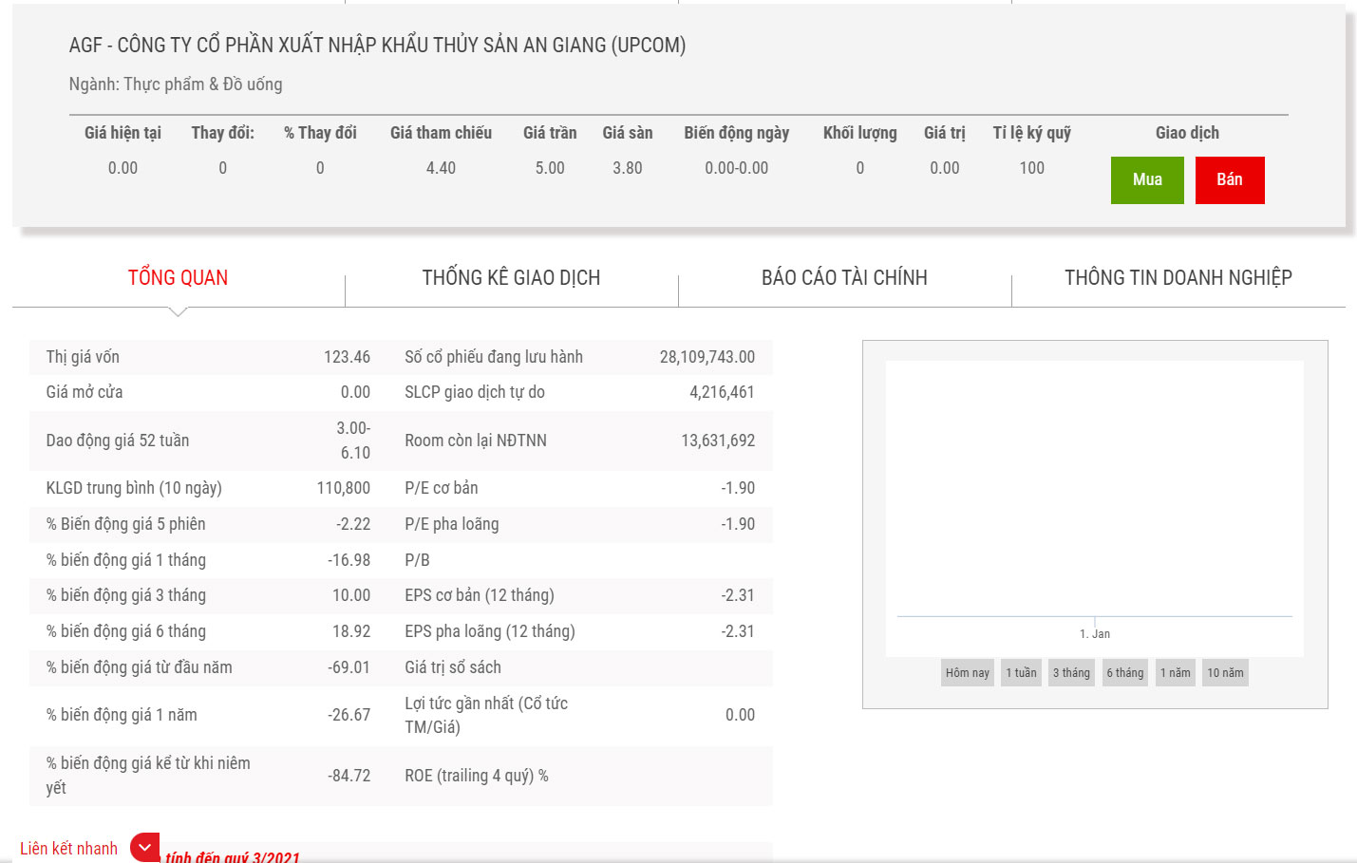Screen dimensions: 1357x863
Task: Open the Thống kê giao dịch tab
Action: click(511, 278)
